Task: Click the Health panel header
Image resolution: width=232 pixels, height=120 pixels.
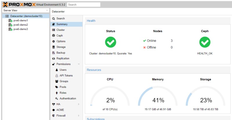Action: pyautogui.click(x=157, y=21)
